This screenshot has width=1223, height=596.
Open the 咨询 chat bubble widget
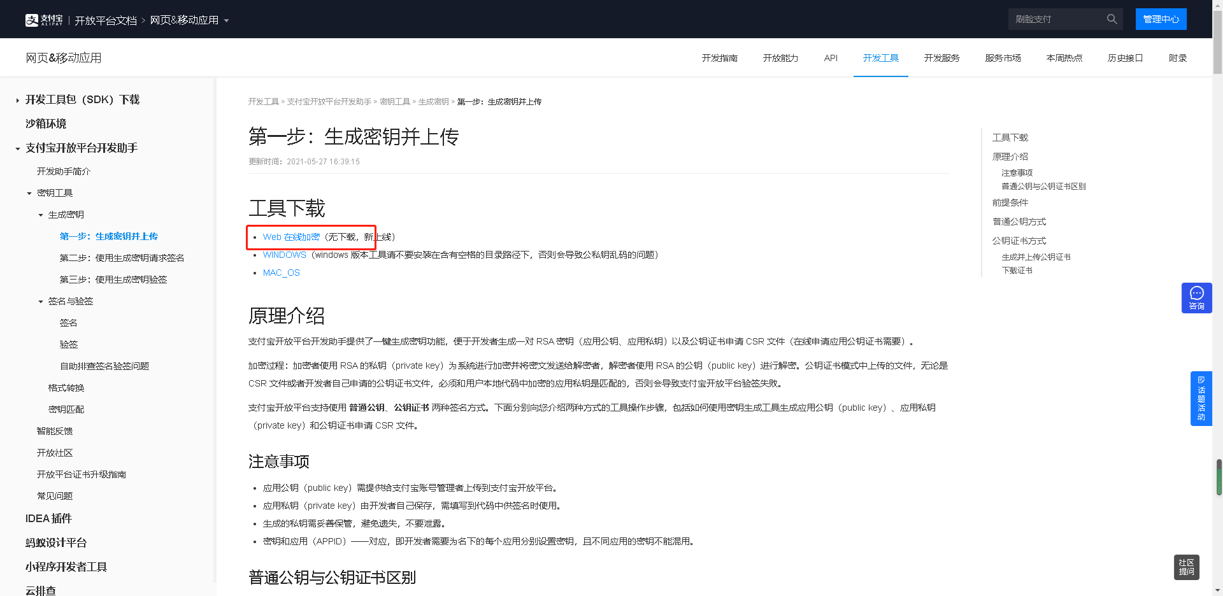1196,298
